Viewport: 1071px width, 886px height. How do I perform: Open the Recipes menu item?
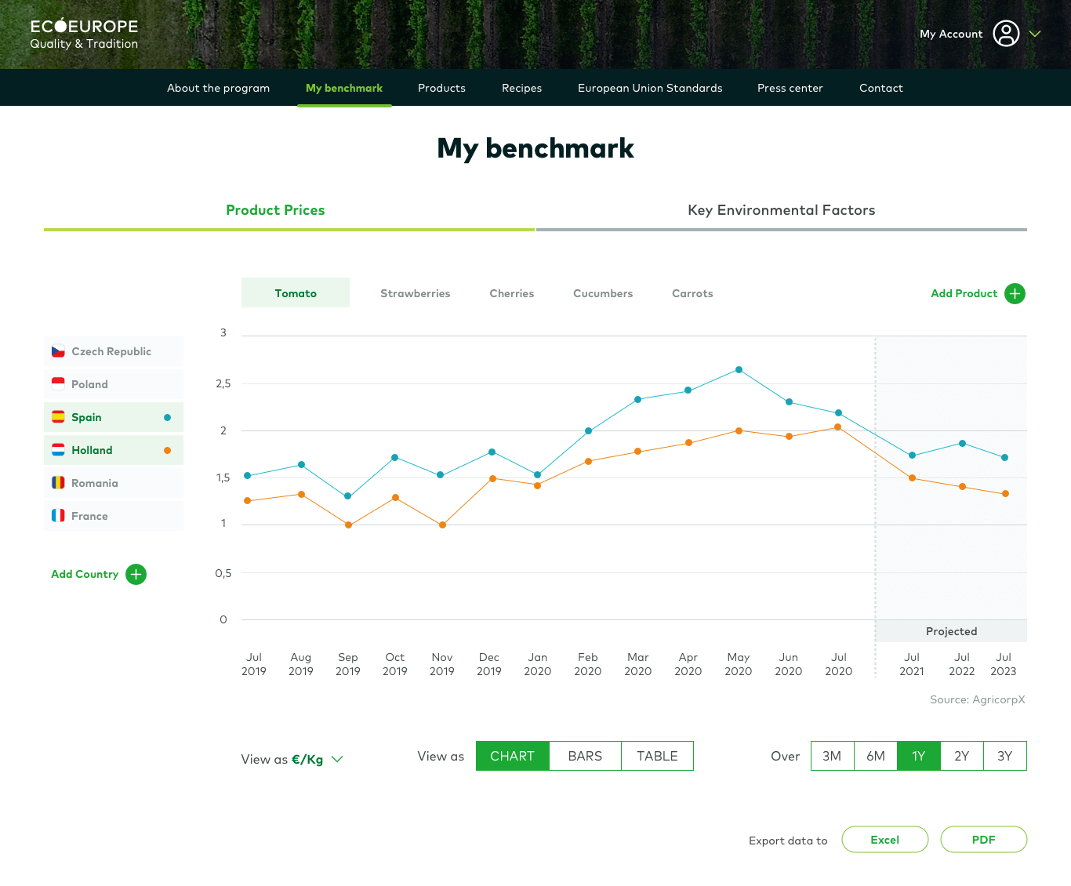521,87
